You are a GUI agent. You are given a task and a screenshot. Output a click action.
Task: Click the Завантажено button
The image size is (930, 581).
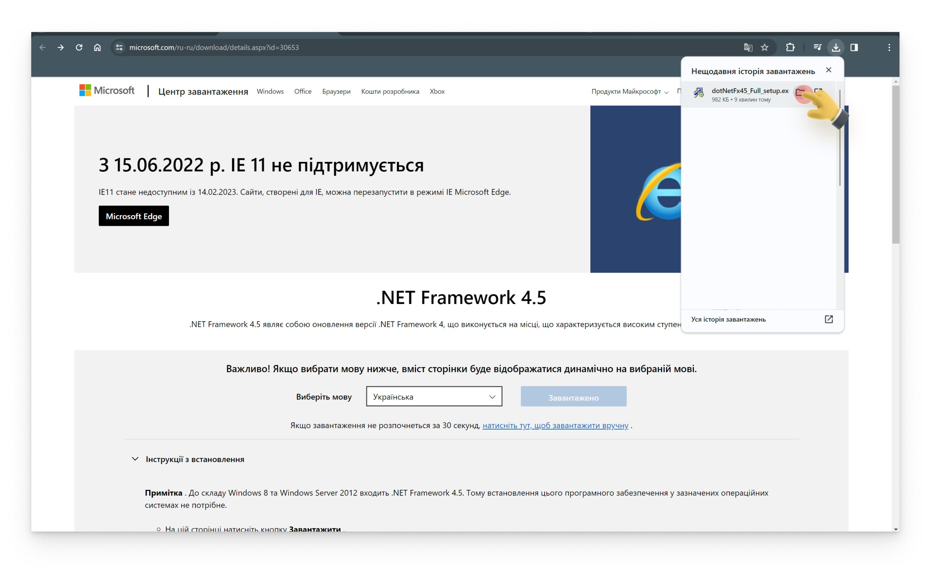tap(573, 397)
